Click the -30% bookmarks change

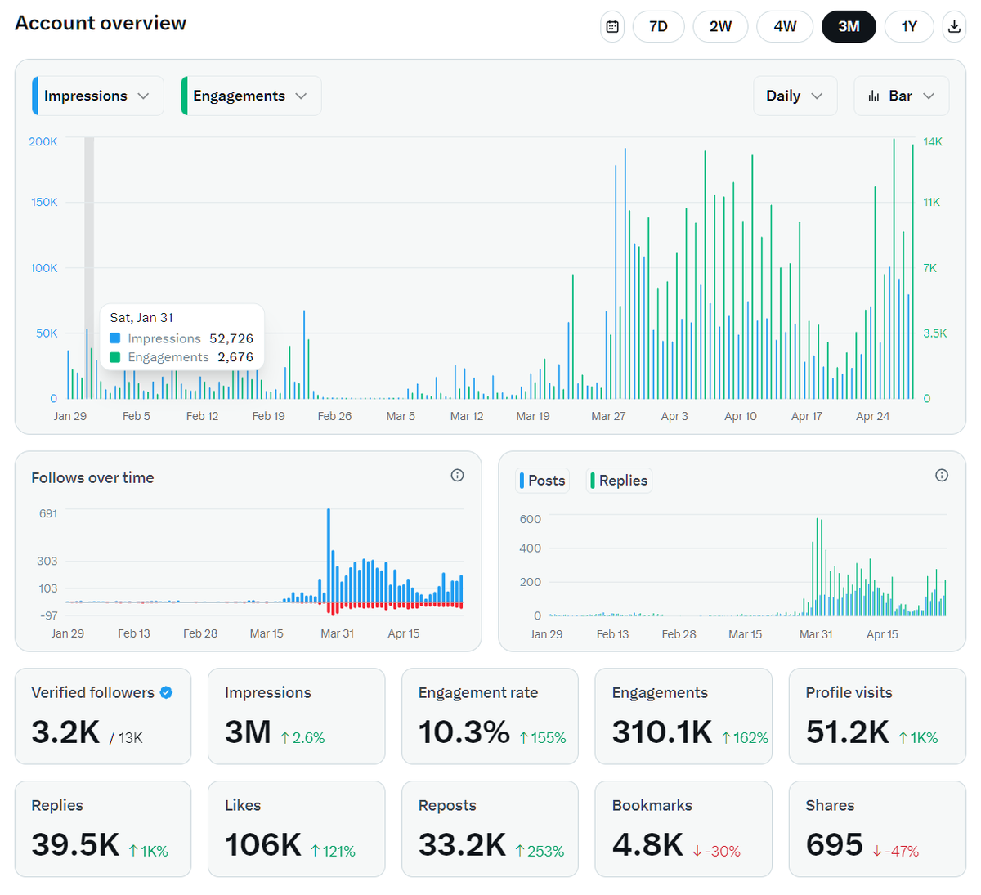717,851
